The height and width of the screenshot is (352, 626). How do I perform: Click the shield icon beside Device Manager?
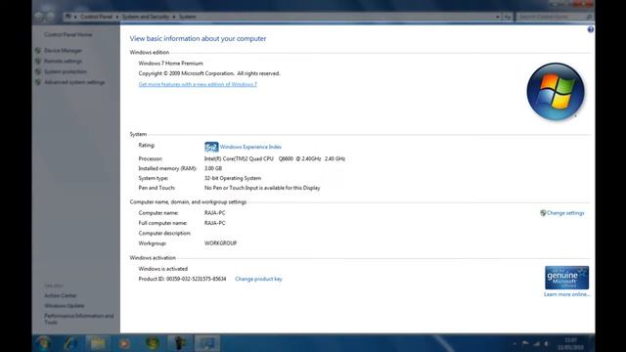click(38, 51)
